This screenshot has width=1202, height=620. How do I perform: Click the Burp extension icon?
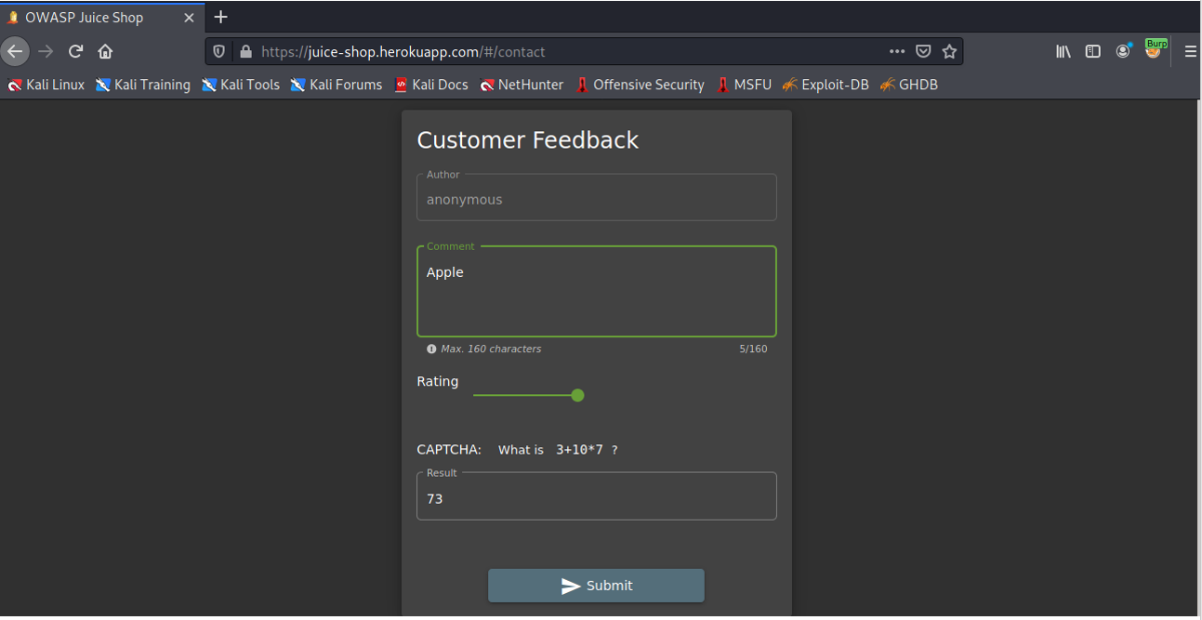click(1155, 50)
